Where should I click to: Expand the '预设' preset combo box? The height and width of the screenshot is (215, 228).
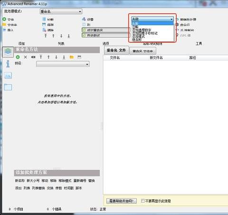(63, 64)
